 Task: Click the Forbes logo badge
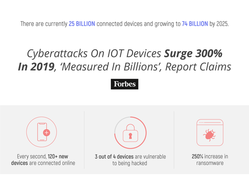(x=124, y=84)
